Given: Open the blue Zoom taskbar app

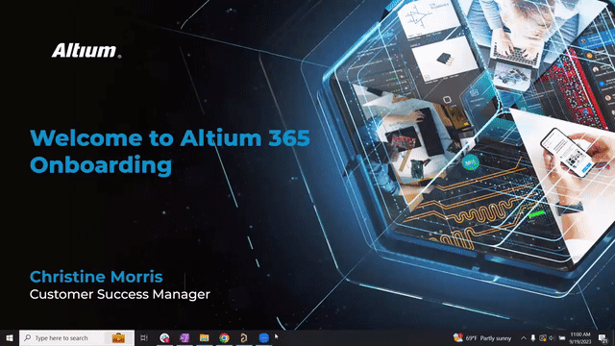Looking at the screenshot, I should click(x=264, y=337).
